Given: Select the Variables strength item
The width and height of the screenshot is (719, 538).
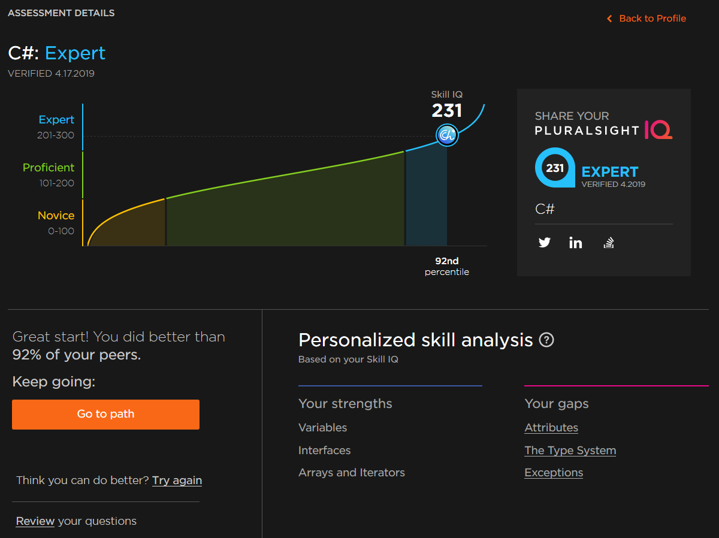Looking at the screenshot, I should [322, 428].
